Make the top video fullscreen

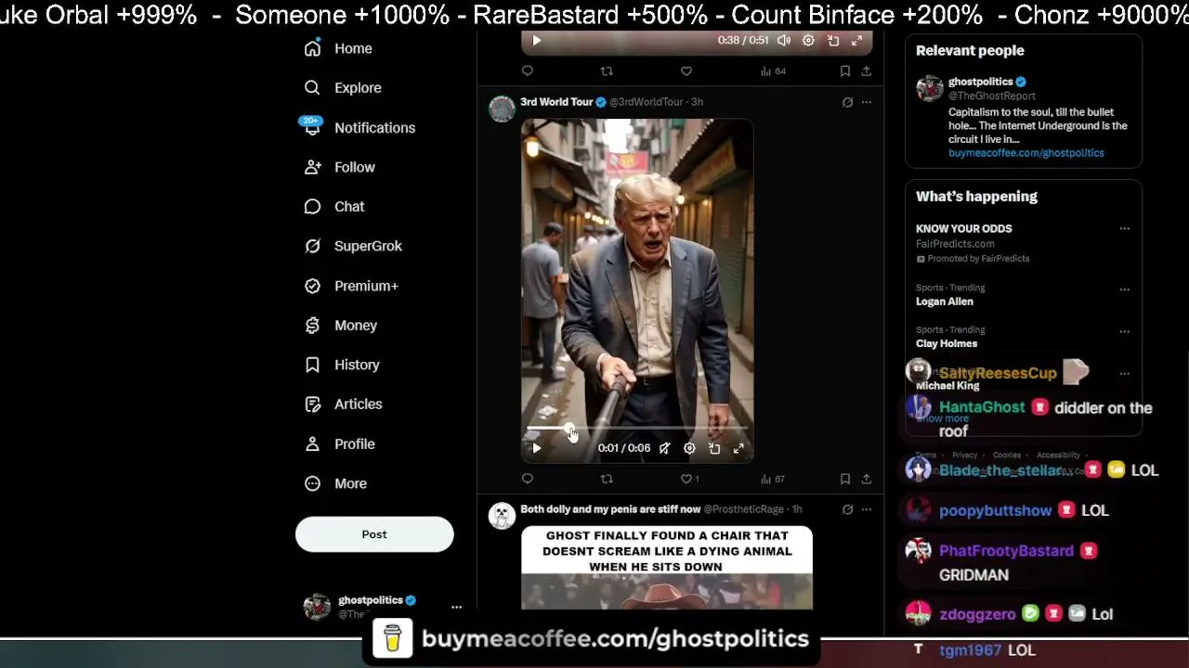pyautogui.click(x=856, y=40)
